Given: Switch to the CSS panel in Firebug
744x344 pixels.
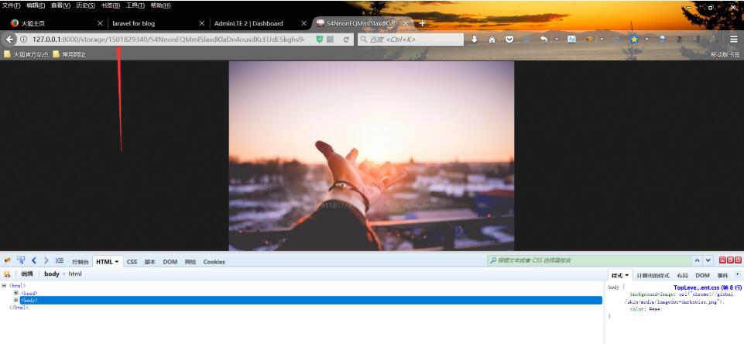Looking at the screenshot, I should [x=132, y=262].
